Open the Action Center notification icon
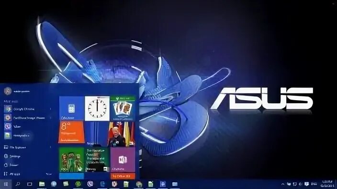 click(x=307, y=184)
